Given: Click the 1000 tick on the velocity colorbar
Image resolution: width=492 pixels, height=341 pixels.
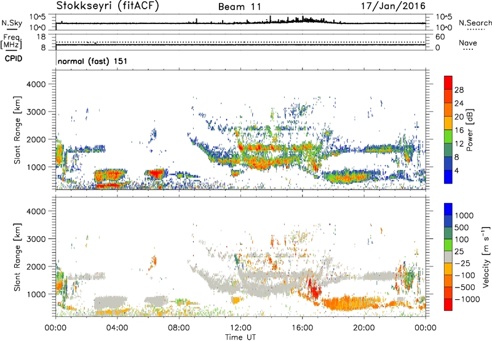Looking at the screenshot, I should click(464, 215).
